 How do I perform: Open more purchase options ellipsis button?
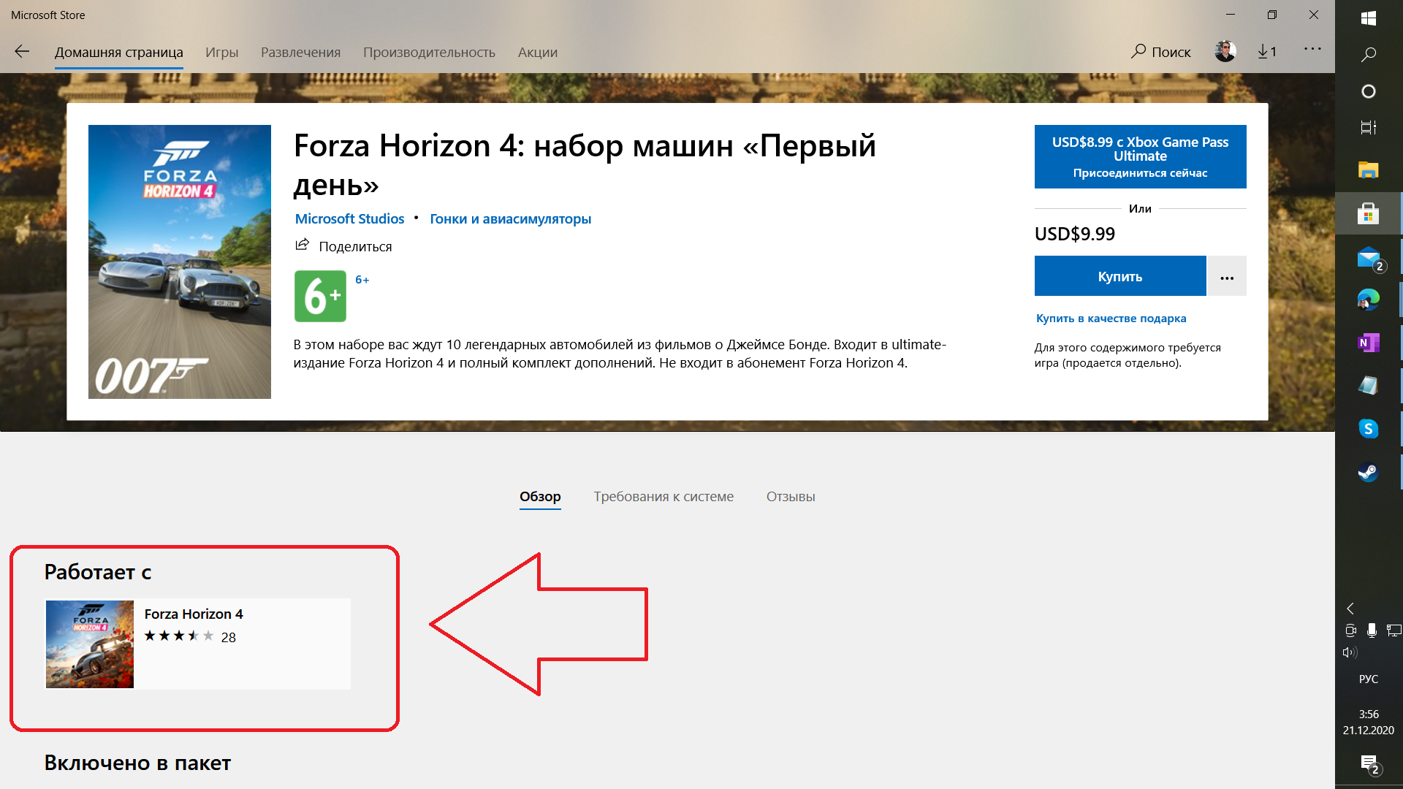tap(1227, 276)
